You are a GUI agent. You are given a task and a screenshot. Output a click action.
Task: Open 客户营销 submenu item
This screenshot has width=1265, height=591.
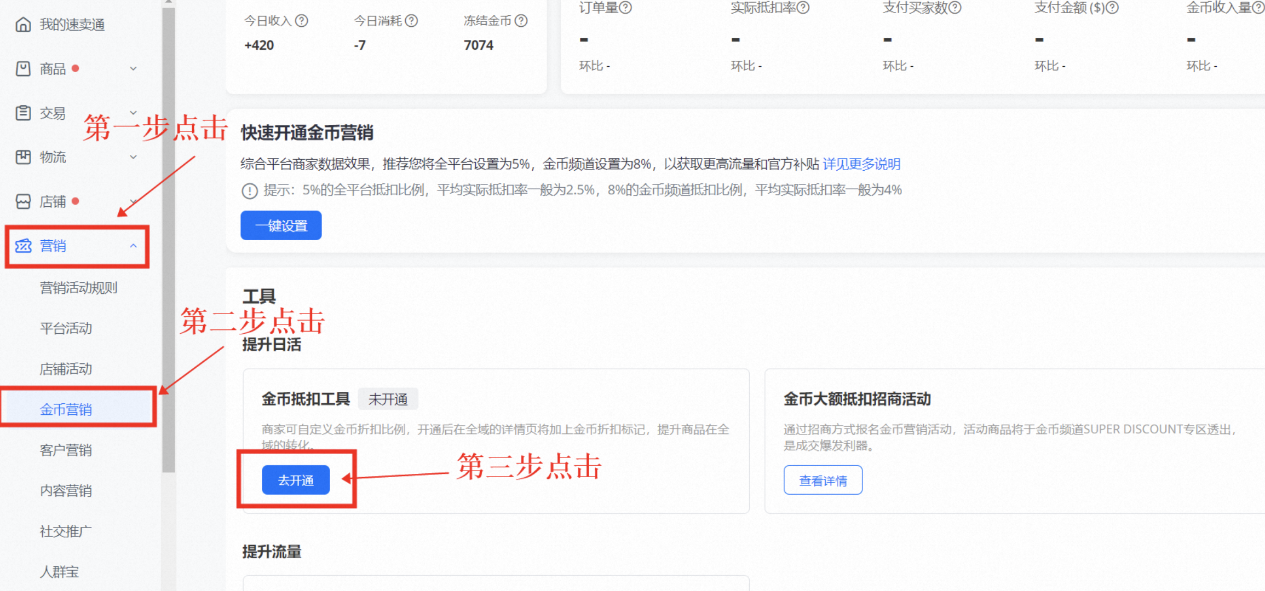[x=66, y=450]
